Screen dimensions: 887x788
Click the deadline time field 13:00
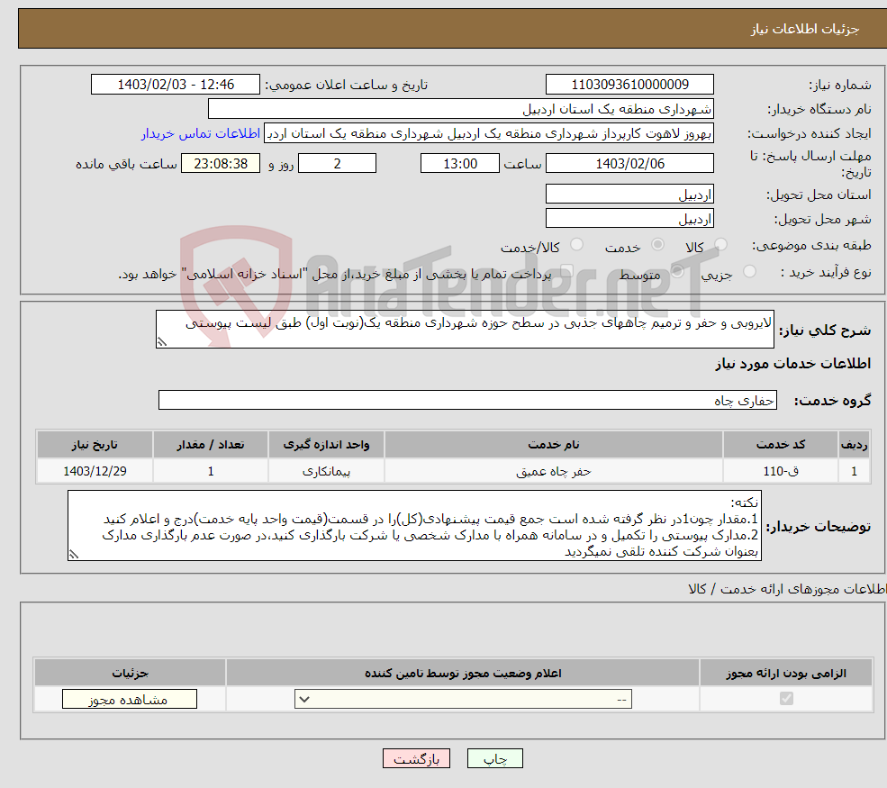tap(460, 164)
